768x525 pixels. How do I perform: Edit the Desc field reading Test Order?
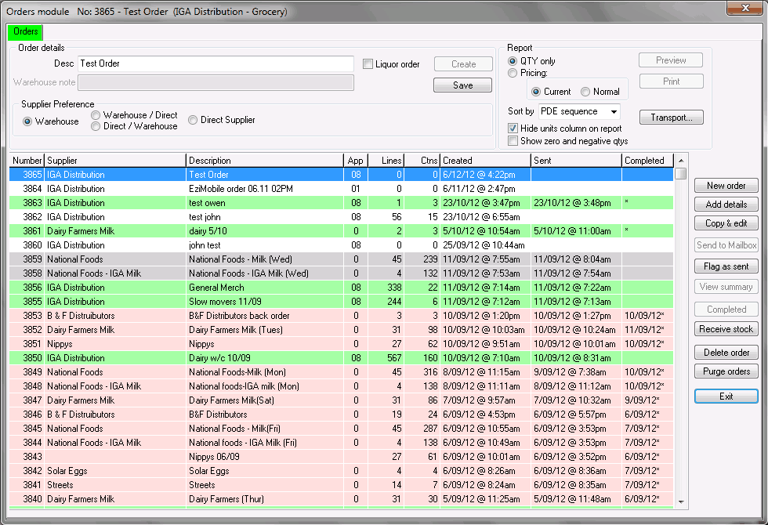(x=216, y=63)
